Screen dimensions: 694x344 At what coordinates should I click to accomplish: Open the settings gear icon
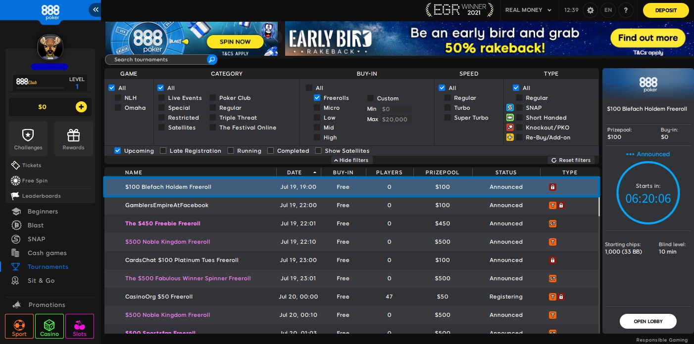590,10
